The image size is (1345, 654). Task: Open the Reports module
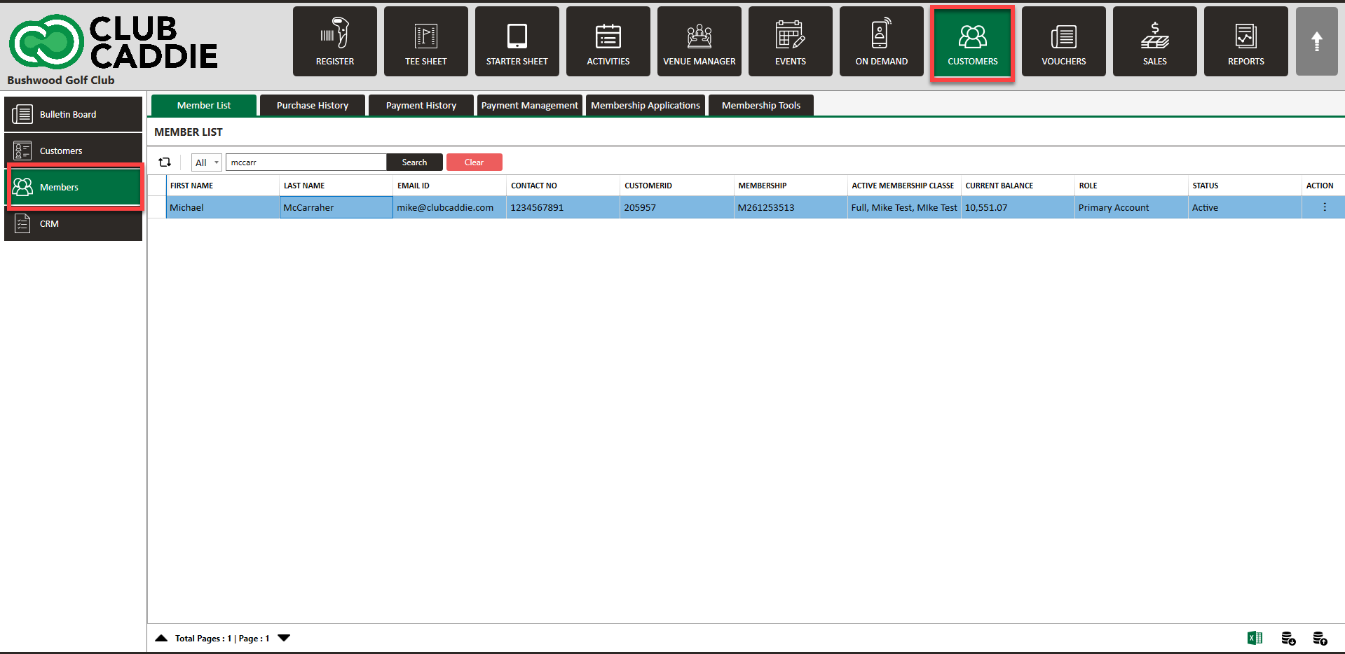click(x=1246, y=41)
